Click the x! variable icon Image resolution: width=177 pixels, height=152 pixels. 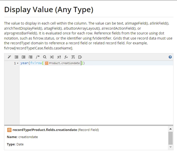pos(59,57)
